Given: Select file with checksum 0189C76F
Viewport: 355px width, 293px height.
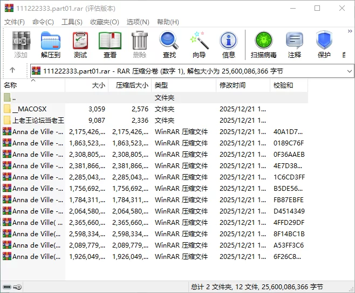Looking at the screenshot, I should point(155,143).
